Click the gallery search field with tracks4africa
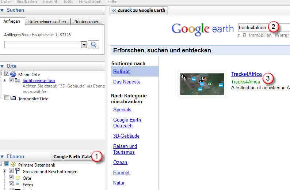The width and height of the screenshot is (290, 190). pos(264,27)
